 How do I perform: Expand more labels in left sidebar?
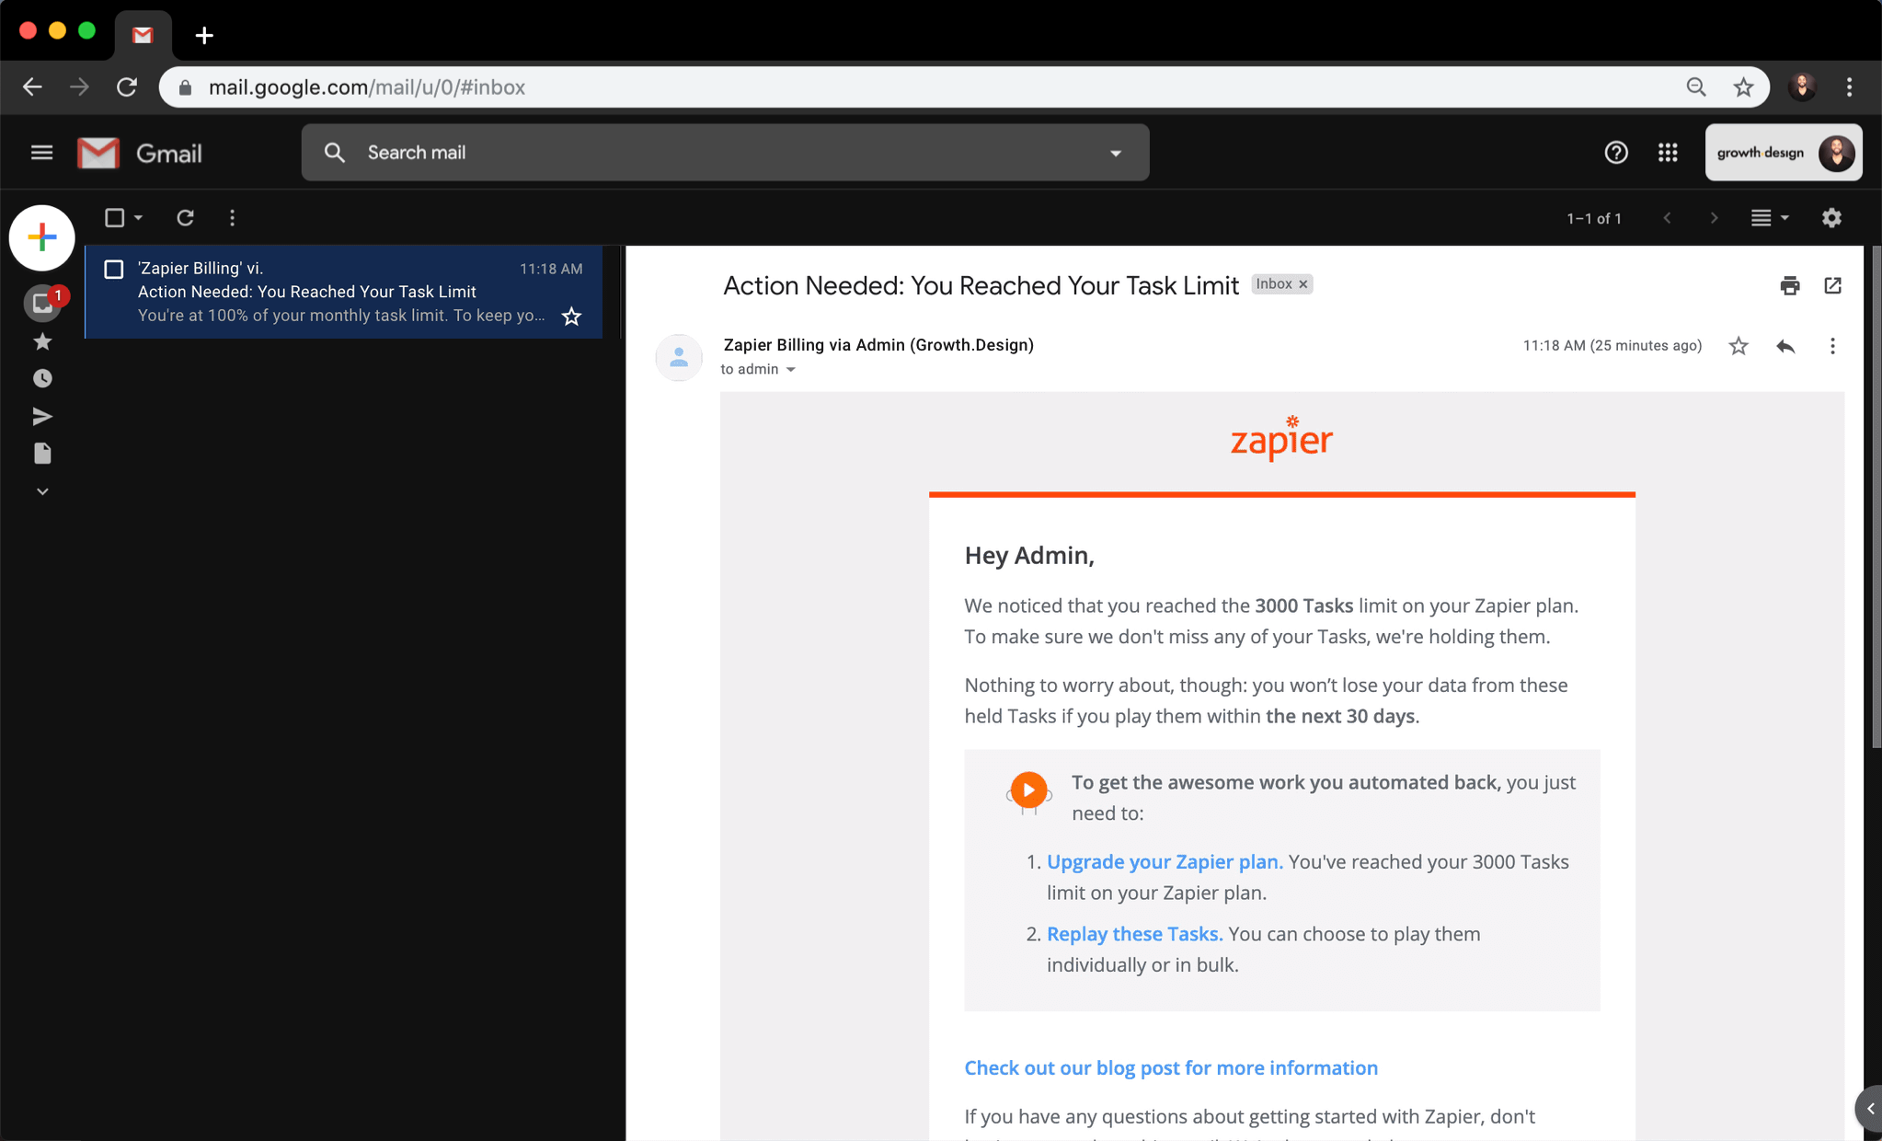coord(42,491)
